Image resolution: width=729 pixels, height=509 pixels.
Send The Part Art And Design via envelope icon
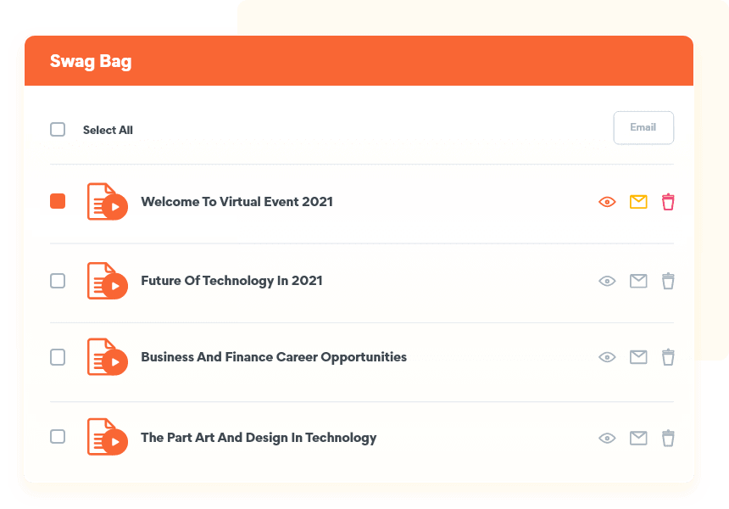click(x=638, y=438)
